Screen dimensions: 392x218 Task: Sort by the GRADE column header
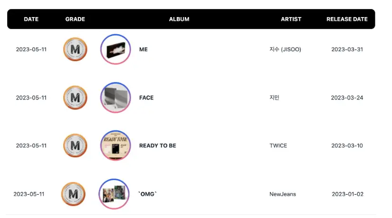(x=75, y=19)
